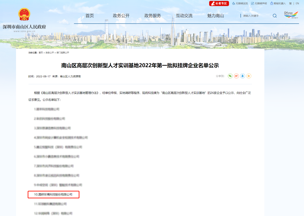Viewport: 304px width, 216px height.
Task: Share the article to Weibo
Action: [236, 76]
